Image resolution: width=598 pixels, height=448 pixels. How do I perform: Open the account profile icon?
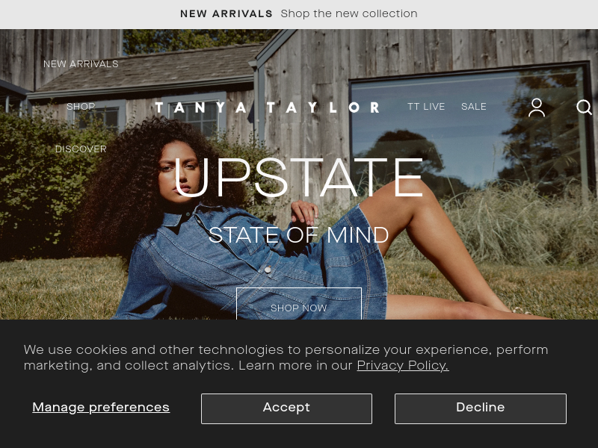click(x=536, y=107)
